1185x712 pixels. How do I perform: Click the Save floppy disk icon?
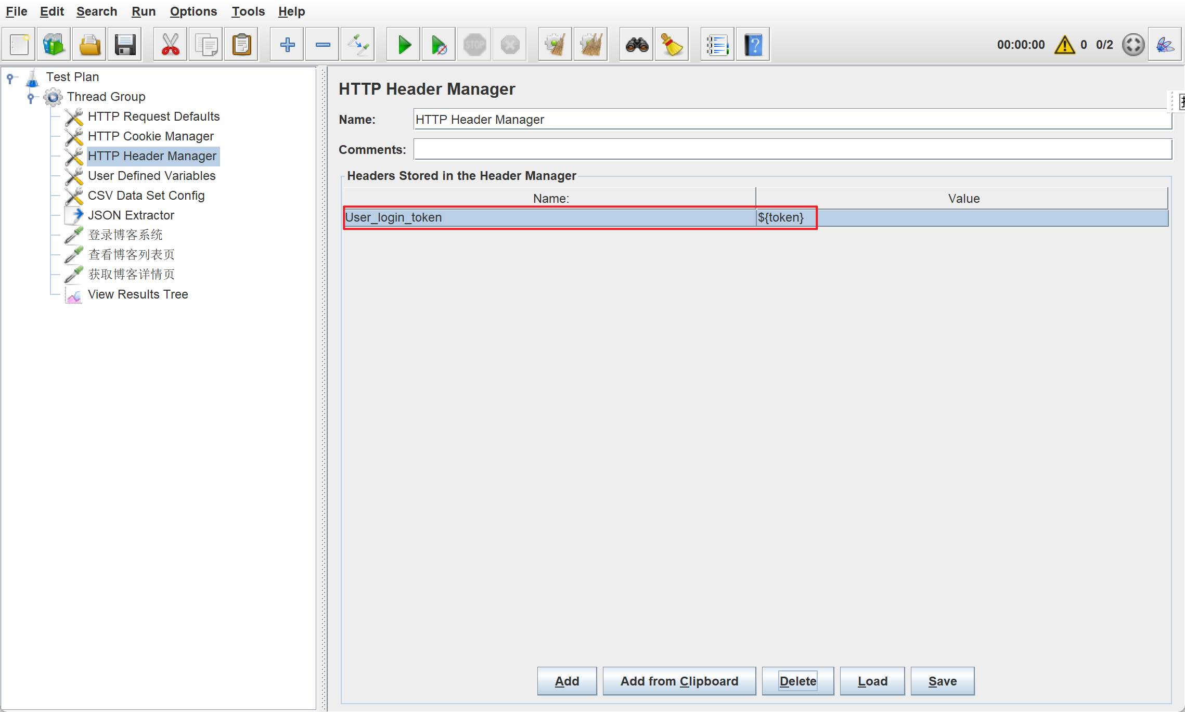[x=125, y=45]
